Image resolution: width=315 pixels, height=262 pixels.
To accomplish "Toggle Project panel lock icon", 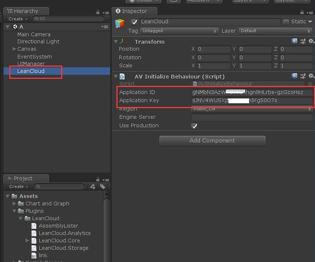I will coord(98,179).
